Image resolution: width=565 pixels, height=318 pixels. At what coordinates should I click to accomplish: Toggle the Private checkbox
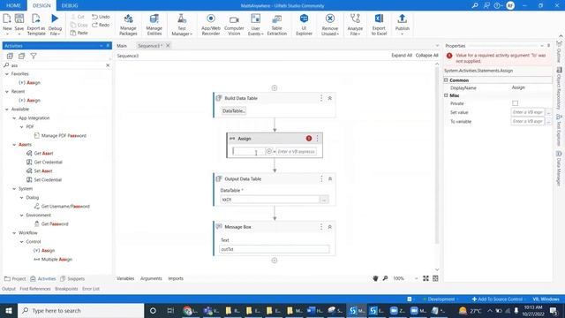tap(515, 103)
